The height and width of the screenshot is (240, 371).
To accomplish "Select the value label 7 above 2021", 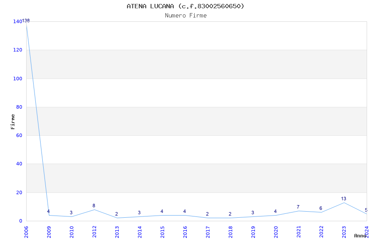I will point(298,207).
